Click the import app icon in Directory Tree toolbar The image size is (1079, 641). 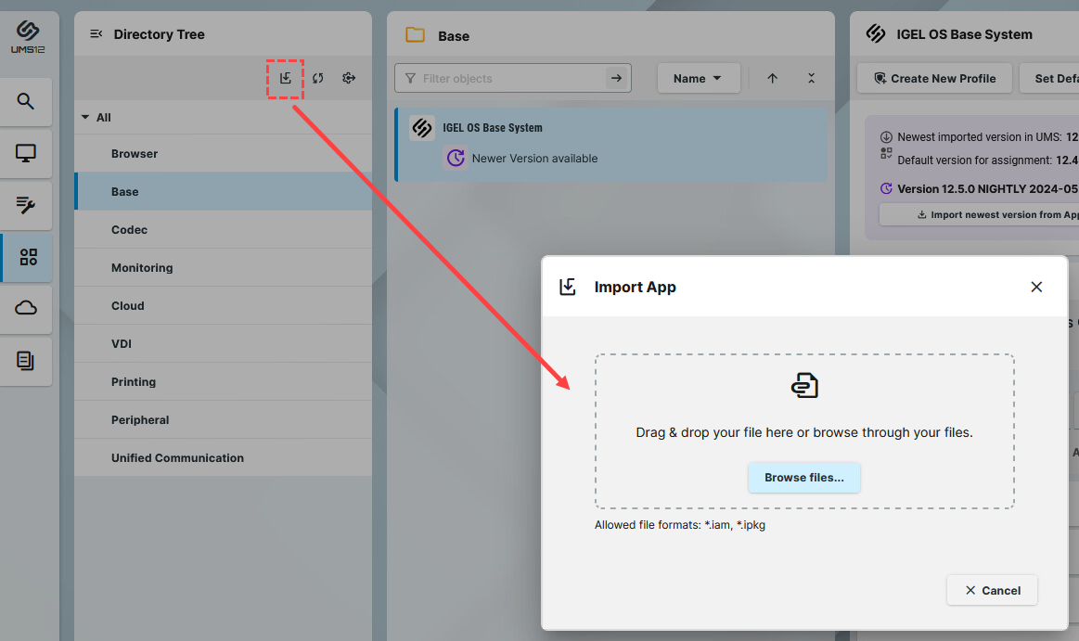point(286,78)
